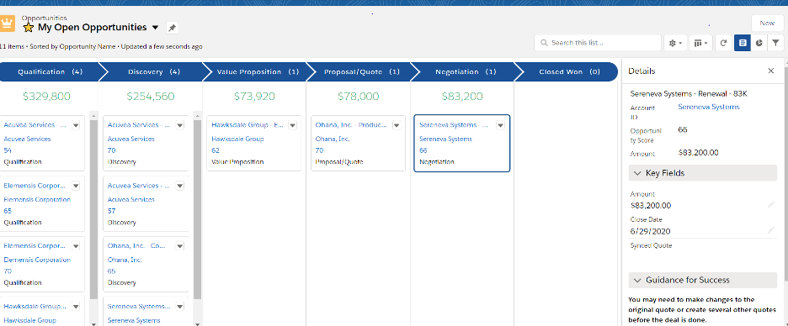Viewport: 788px width, 326px height.
Task: Open actions menu on Elemensis Qualification card scored 70
Action: coord(76,246)
